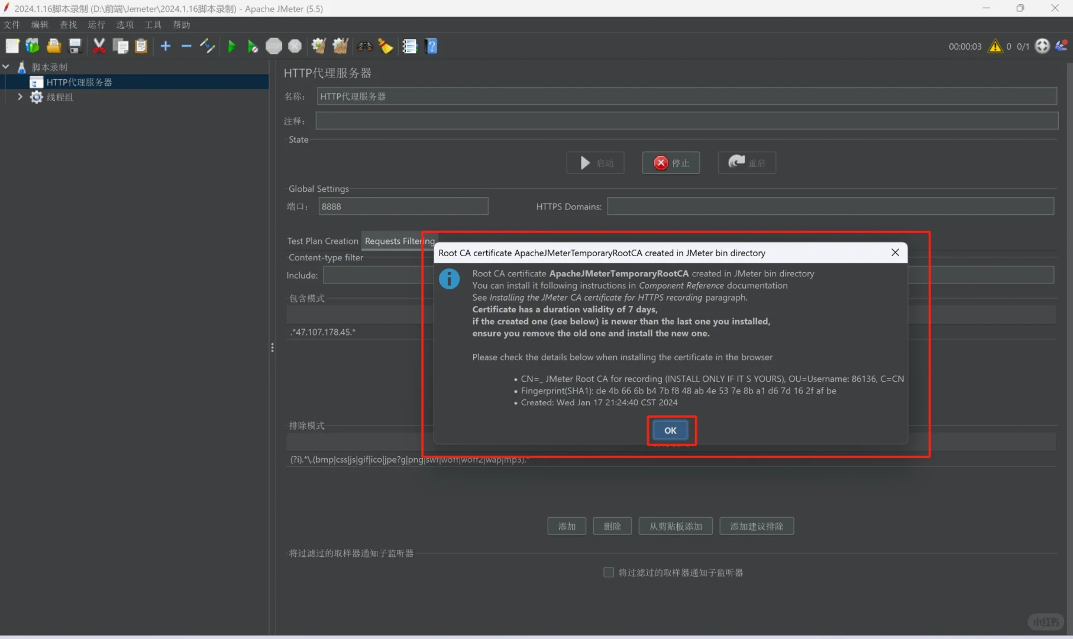
Task: Select the 线程组 thread group node
Action: 60,96
